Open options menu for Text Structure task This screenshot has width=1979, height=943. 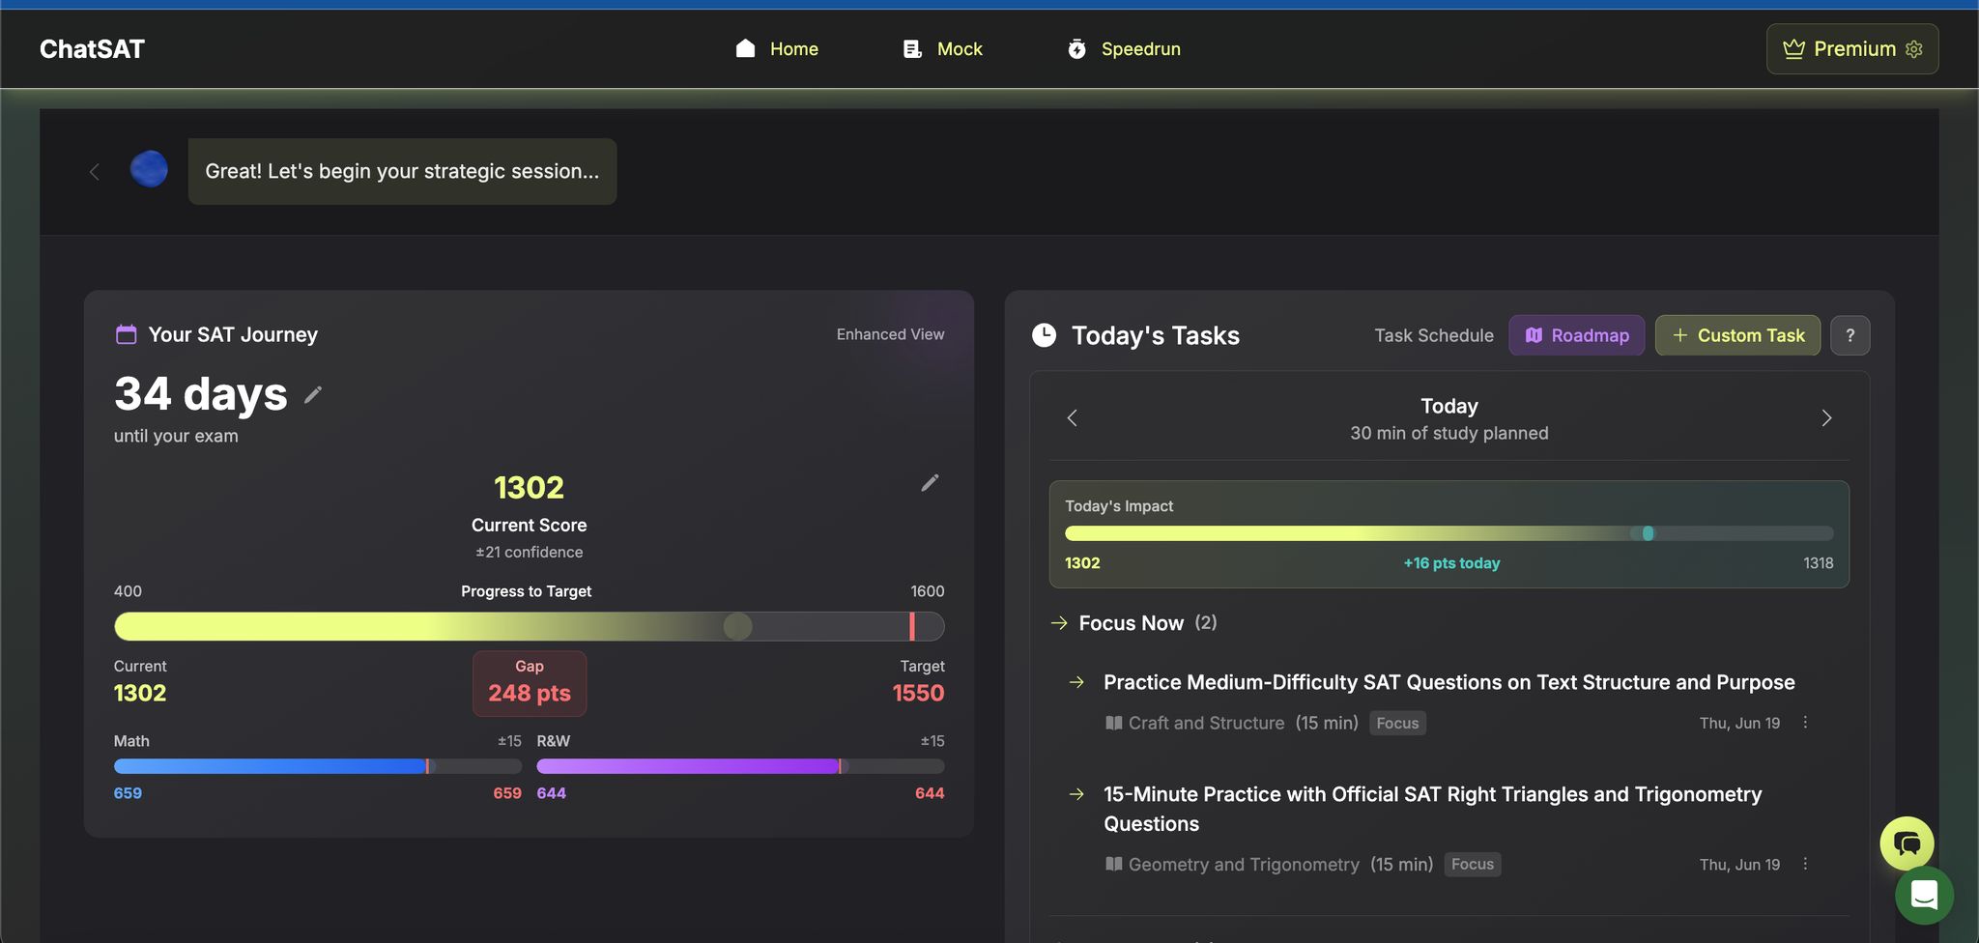(x=1805, y=723)
